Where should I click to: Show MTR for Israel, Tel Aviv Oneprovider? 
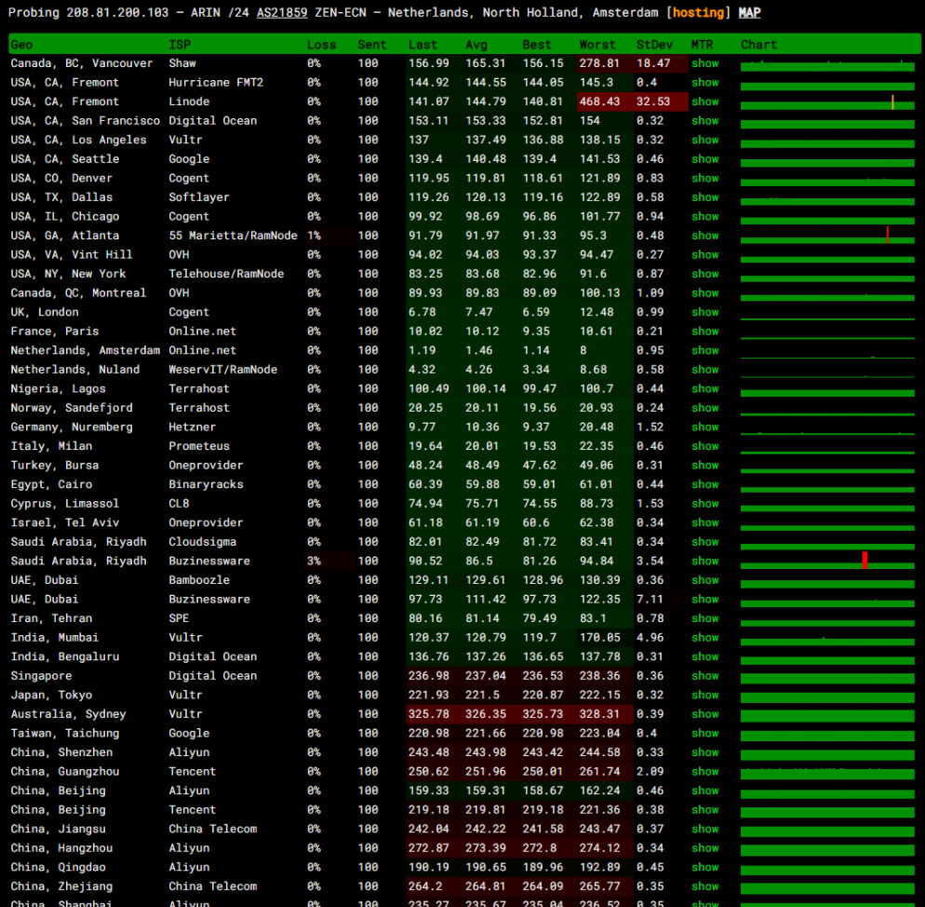(x=705, y=522)
